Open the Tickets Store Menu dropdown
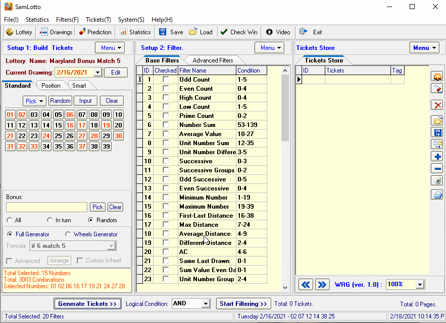446x323 pixels. pyautogui.click(x=424, y=48)
